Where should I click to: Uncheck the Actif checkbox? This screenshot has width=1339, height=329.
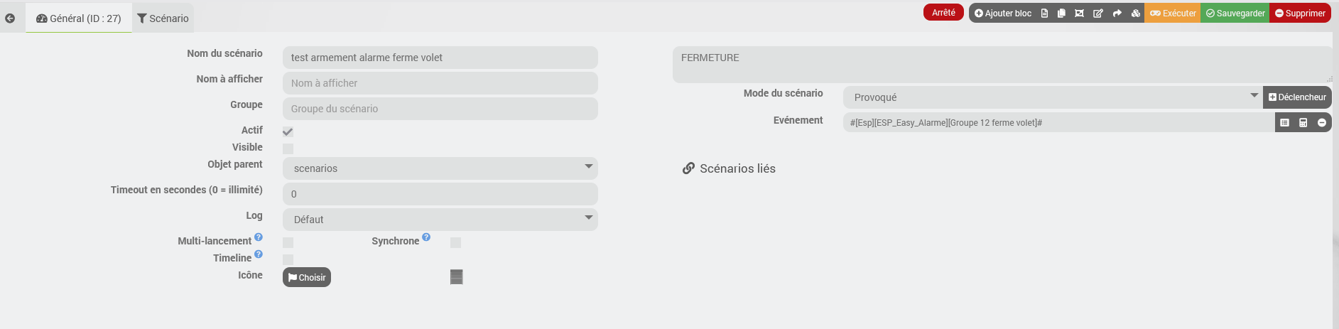288,131
